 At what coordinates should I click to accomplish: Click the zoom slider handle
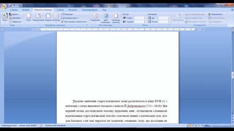[x=221, y=126]
